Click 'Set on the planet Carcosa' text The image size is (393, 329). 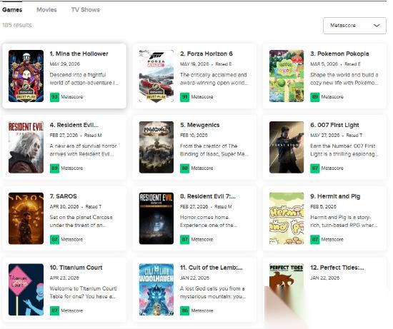point(81,218)
